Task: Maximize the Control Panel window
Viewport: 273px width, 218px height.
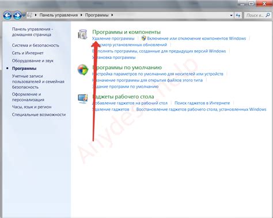Action: click(252, 3)
